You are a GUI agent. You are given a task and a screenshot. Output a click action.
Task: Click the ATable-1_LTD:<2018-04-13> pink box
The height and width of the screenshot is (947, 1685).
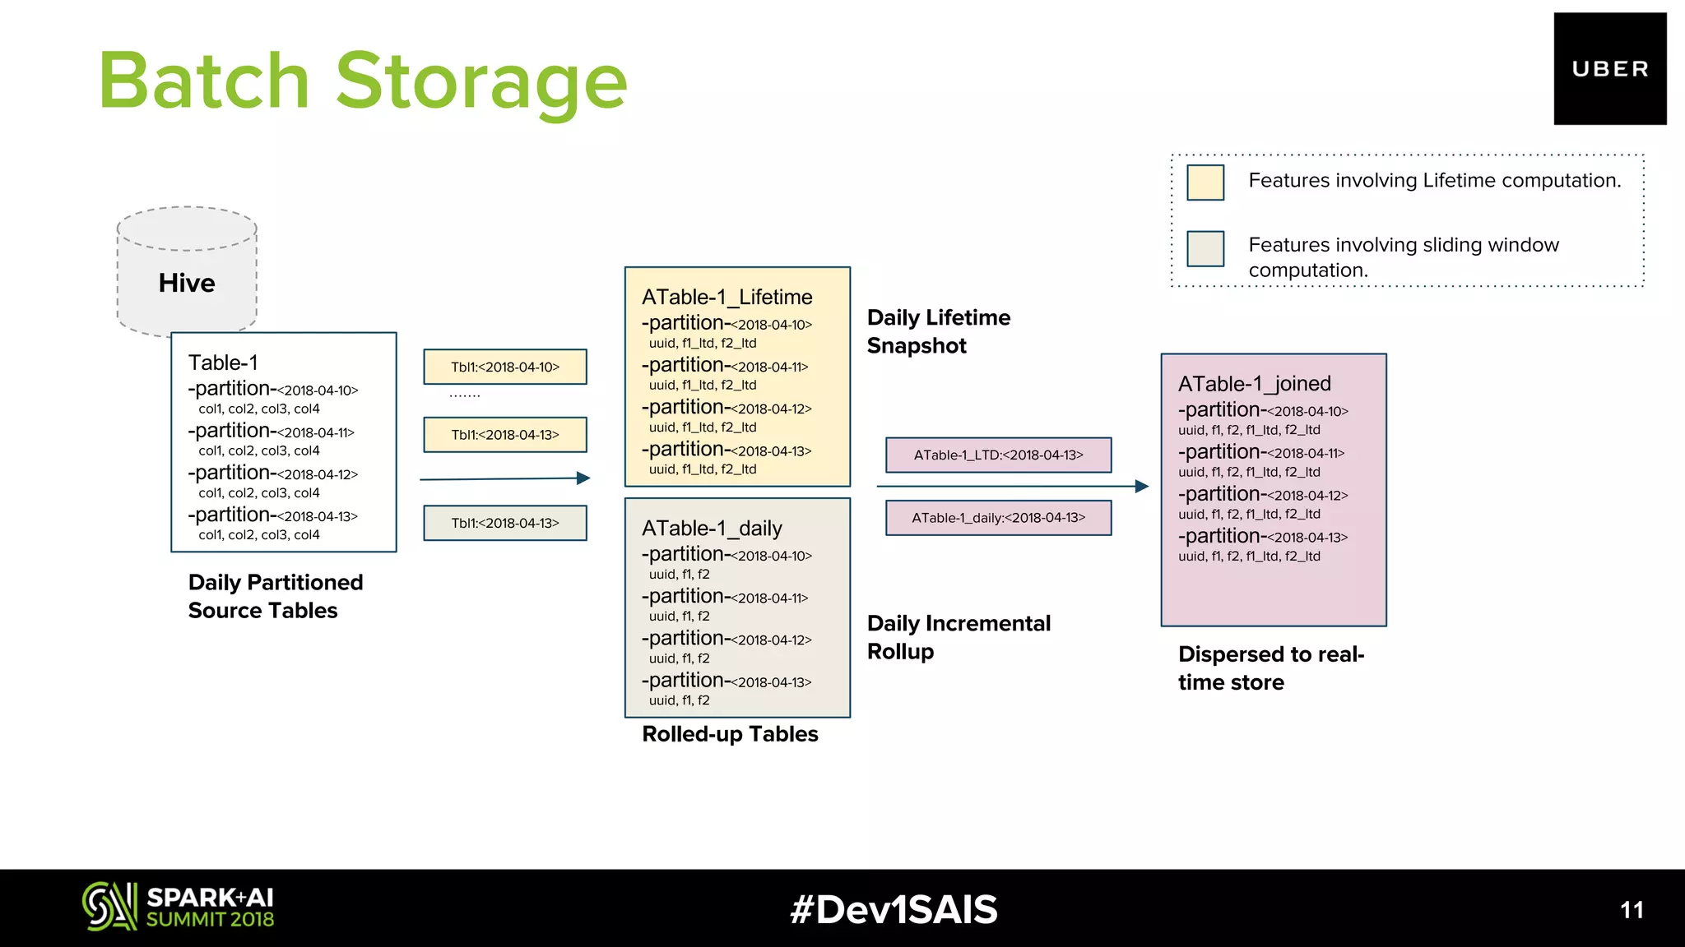pos(998,455)
